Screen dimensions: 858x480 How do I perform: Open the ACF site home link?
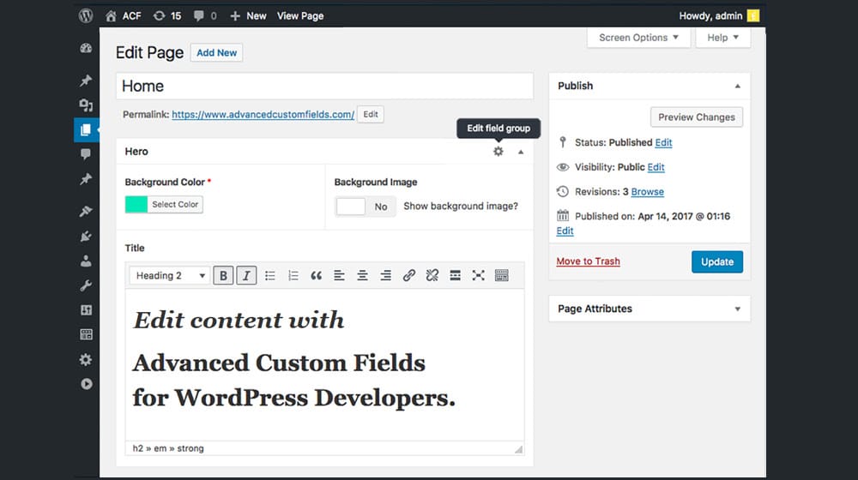[123, 15]
